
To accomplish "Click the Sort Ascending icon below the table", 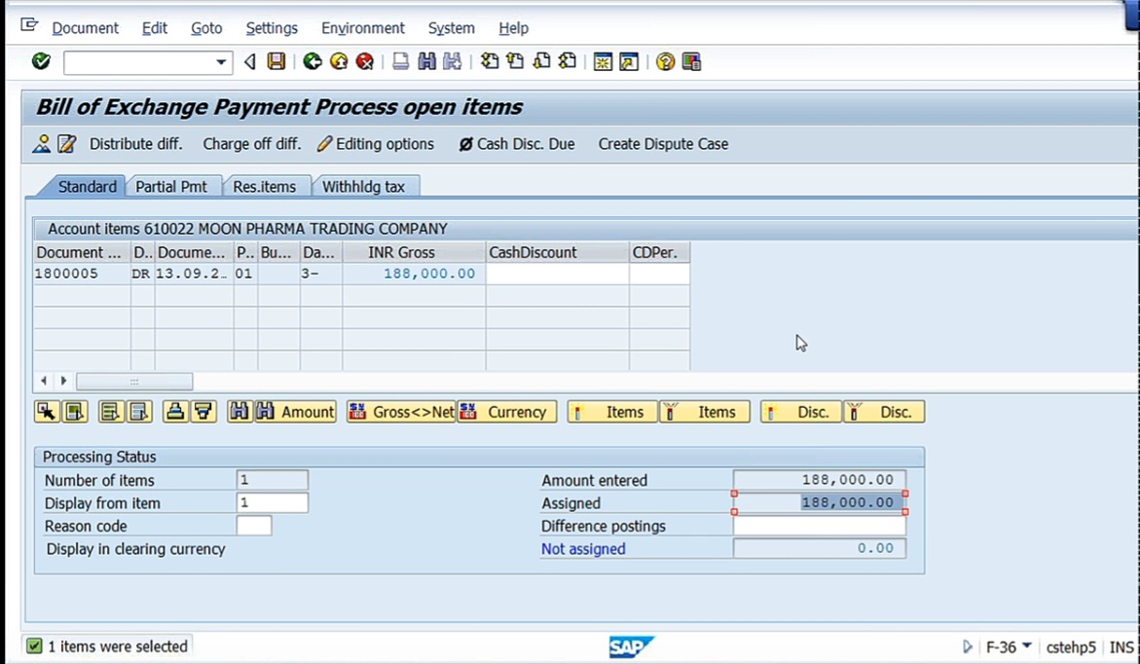I will (174, 412).
